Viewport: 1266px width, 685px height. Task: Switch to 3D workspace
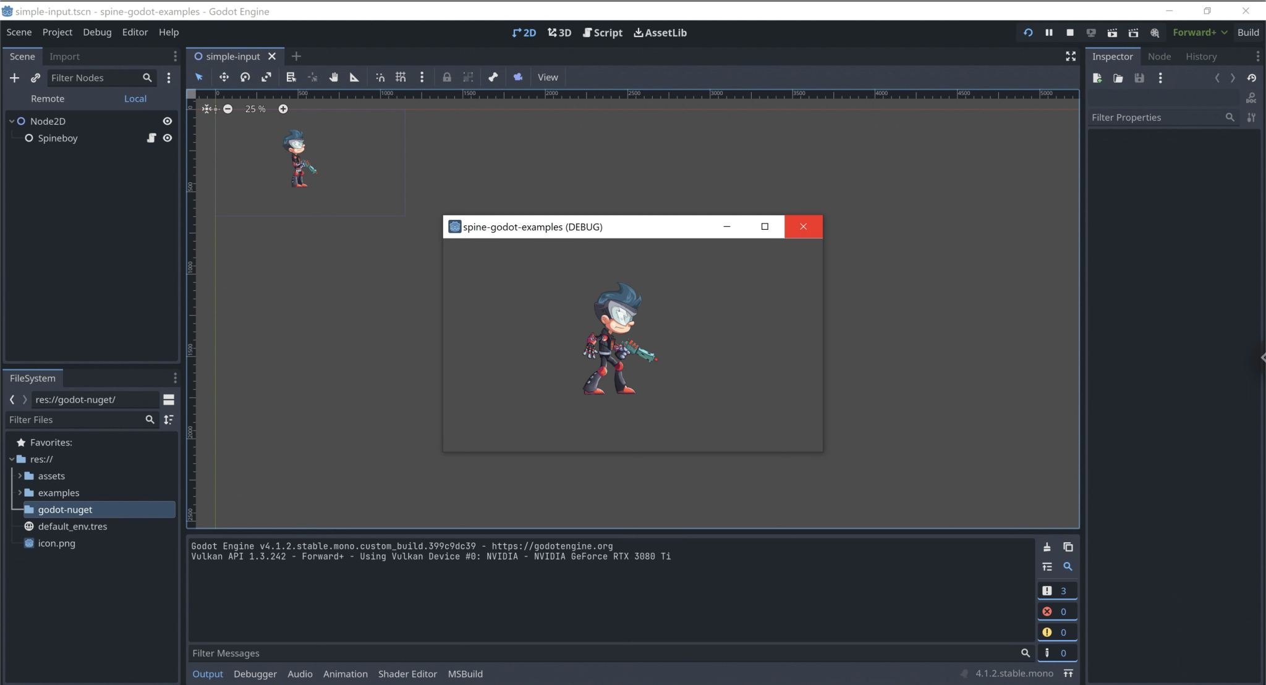click(x=559, y=33)
